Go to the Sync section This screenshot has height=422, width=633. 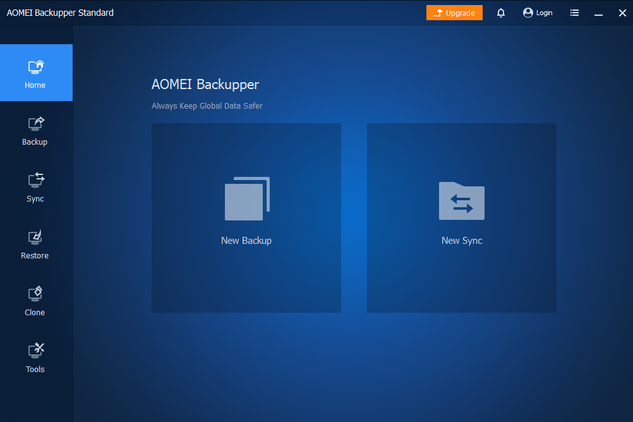35,188
